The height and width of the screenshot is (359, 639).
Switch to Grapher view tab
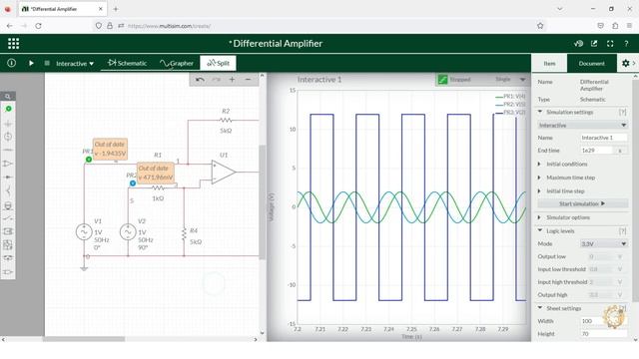click(177, 63)
